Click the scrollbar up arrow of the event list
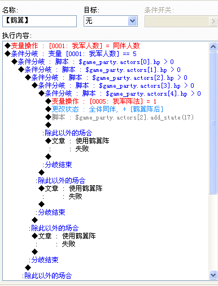This screenshot has width=218, height=286. click(213, 46)
